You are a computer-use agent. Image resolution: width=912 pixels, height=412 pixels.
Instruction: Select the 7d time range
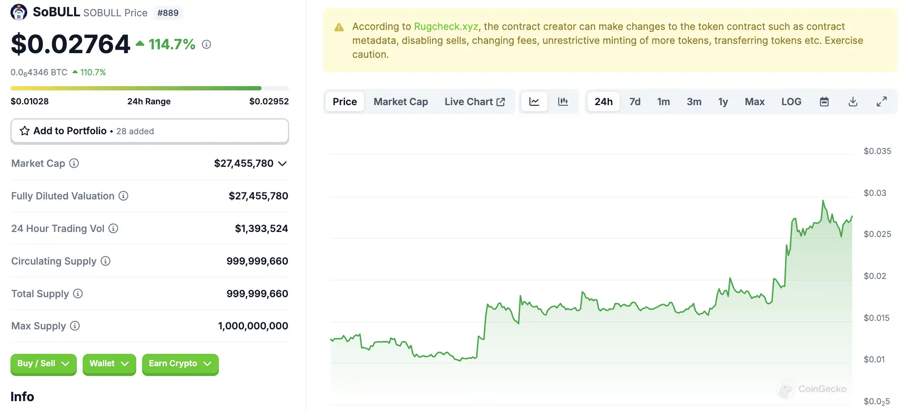[x=635, y=102]
